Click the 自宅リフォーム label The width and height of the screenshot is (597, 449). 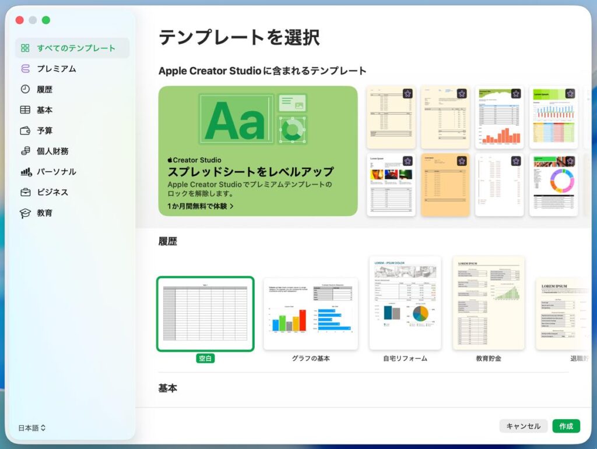405,358
